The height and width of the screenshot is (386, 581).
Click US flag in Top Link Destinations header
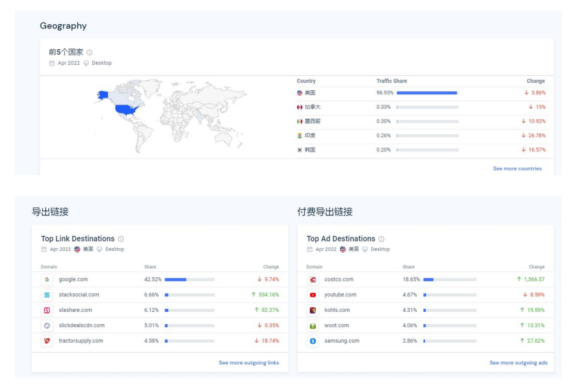[x=77, y=249]
